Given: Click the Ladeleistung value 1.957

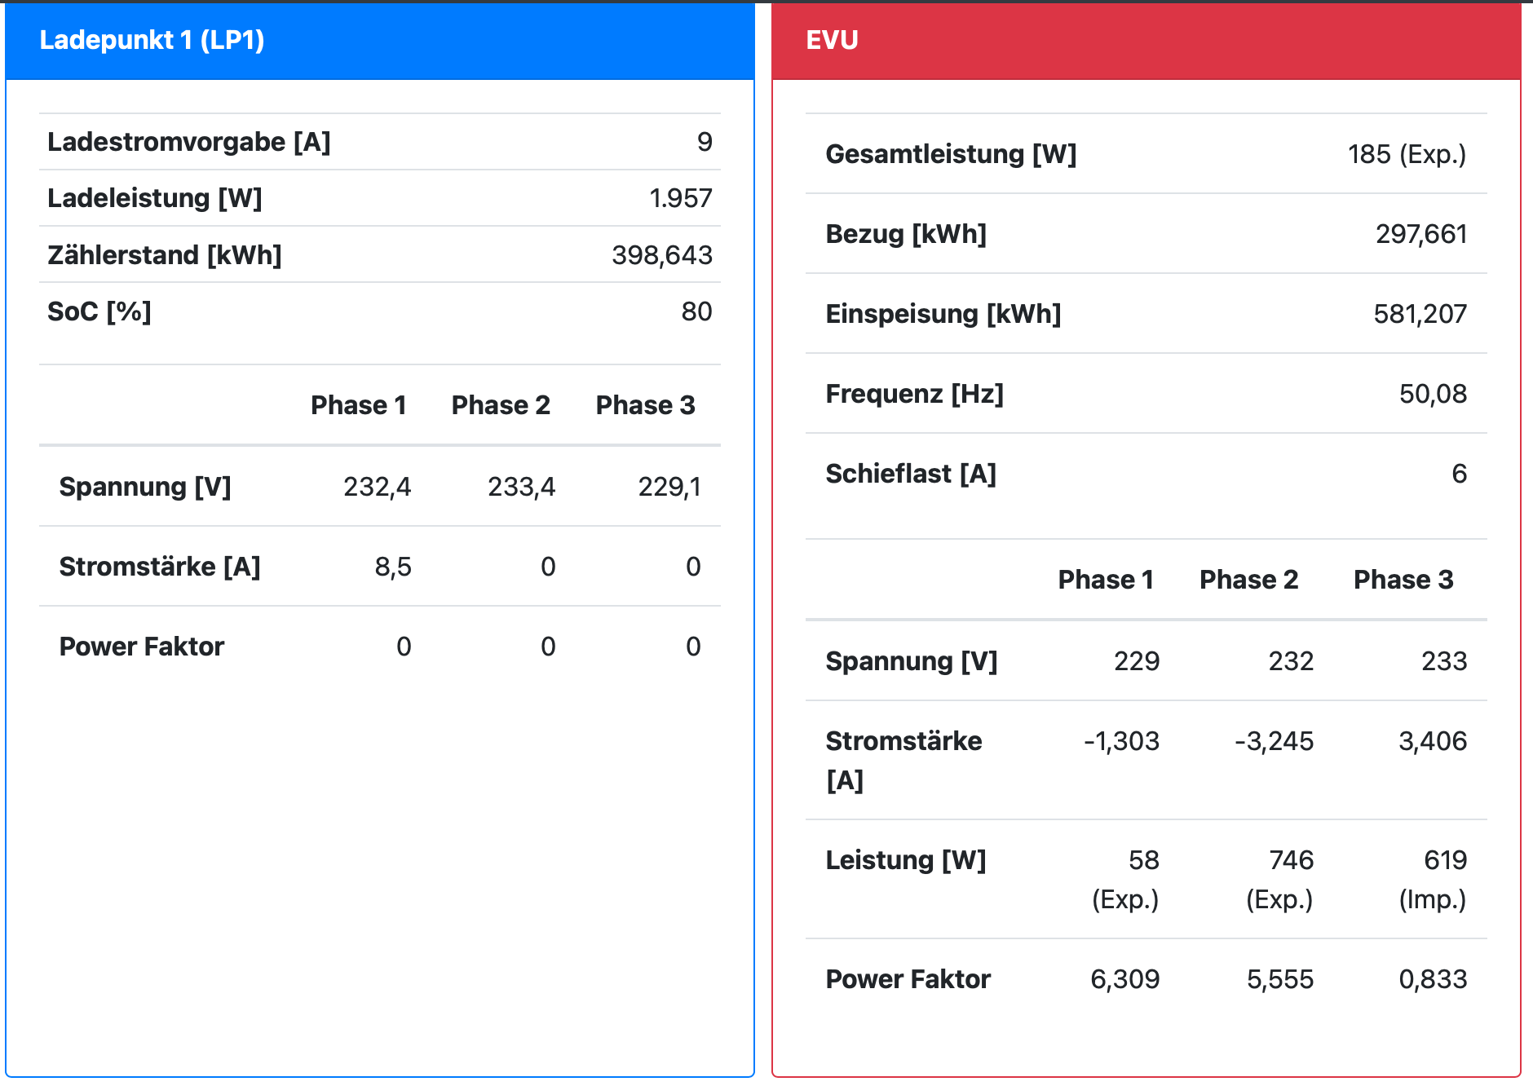Looking at the screenshot, I should [x=680, y=198].
